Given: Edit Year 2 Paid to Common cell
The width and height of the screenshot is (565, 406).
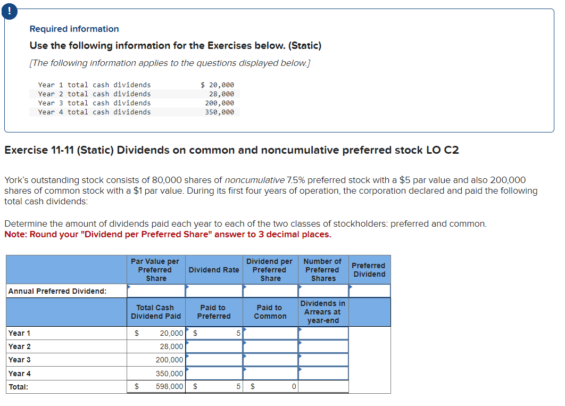Looking at the screenshot, I should [270, 346].
